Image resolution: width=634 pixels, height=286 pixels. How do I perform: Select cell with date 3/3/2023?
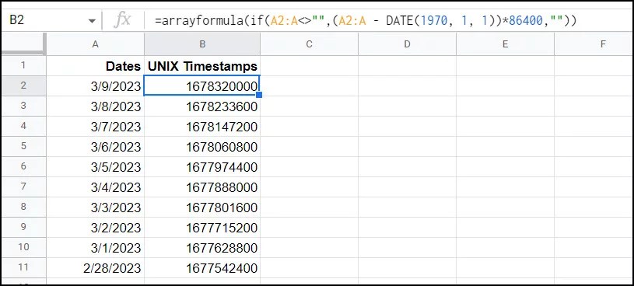[x=96, y=207]
